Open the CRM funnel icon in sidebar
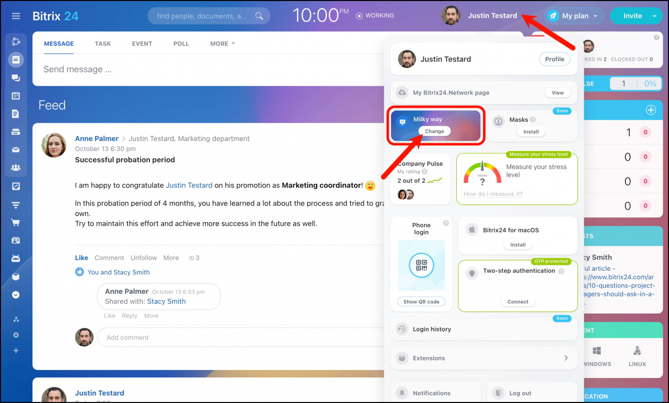Screen dimensions: 669x403 (16, 204)
